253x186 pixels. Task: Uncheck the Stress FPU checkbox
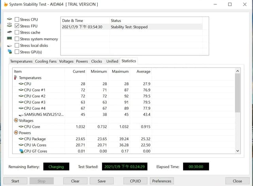tap(17, 26)
